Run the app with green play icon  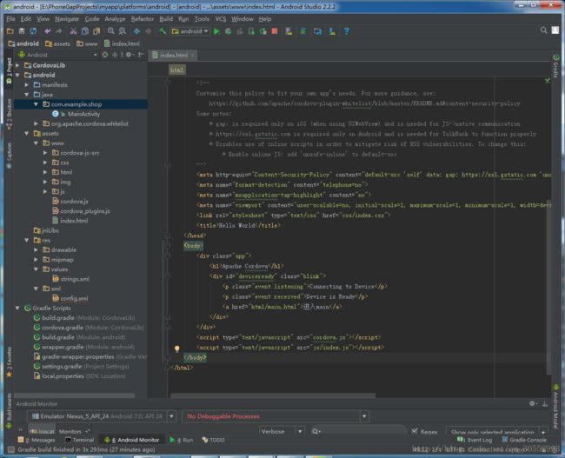(216, 31)
